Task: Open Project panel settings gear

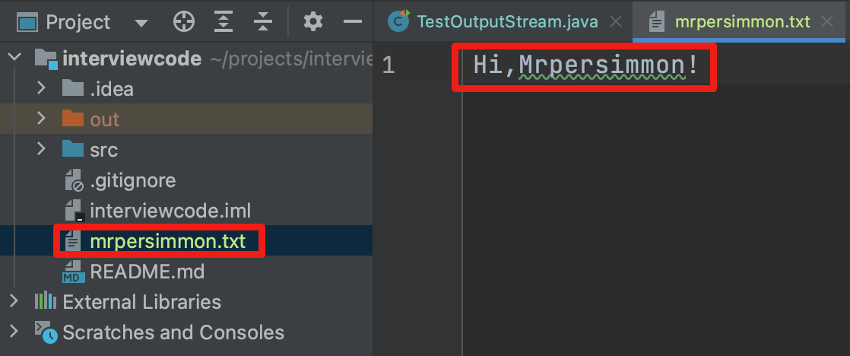Action: 313,22
